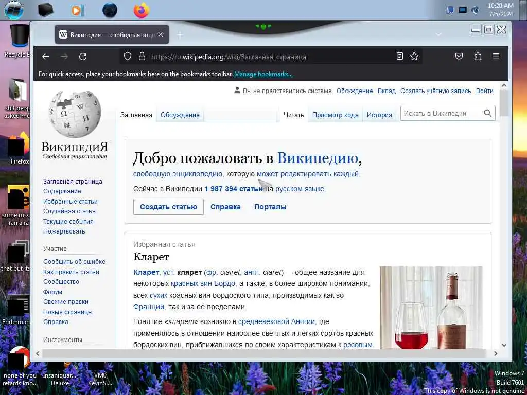Image resolution: width=527 pixels, height=395 pixels.
Task: Click the Создать статью button
Action: (168, 207)
